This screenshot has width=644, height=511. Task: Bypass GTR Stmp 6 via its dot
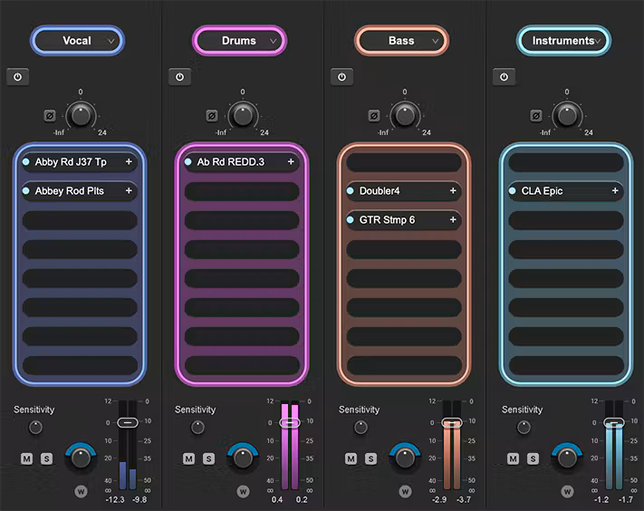pos(350,220)
